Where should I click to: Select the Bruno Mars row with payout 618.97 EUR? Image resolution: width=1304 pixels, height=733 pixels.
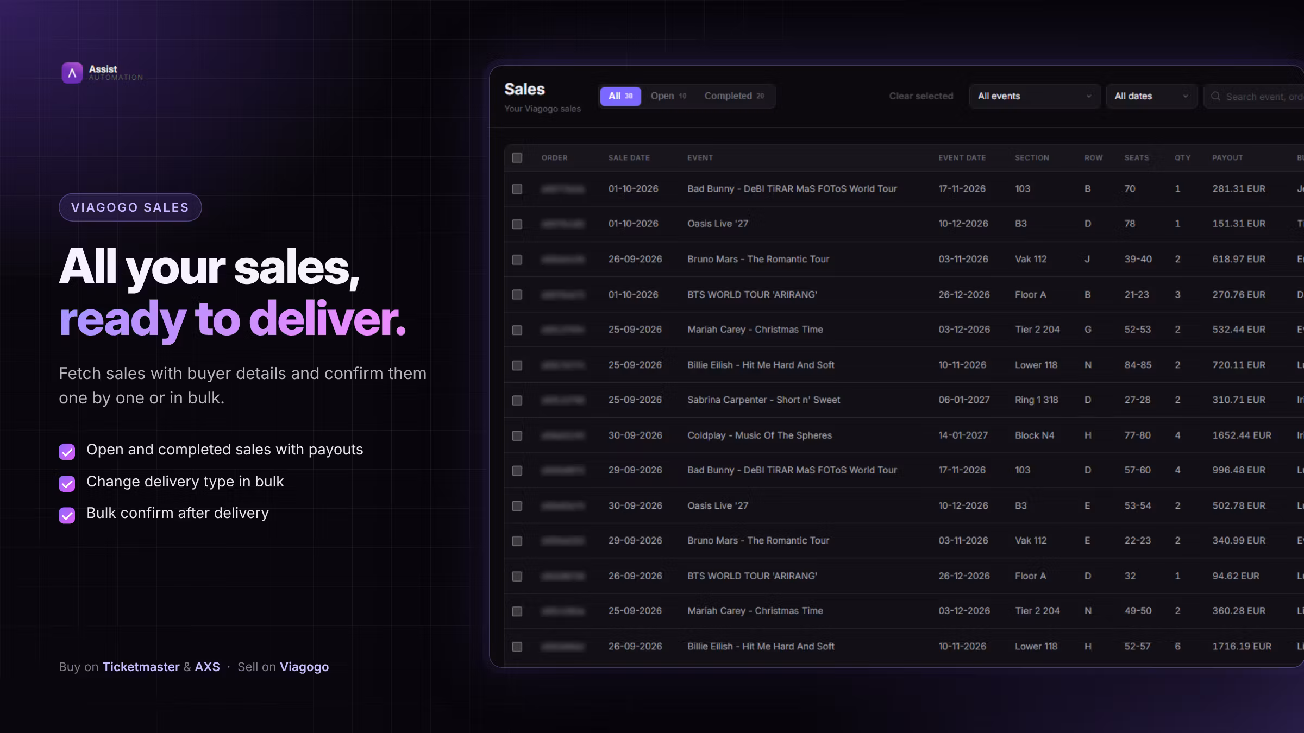[x=517, y=260]
